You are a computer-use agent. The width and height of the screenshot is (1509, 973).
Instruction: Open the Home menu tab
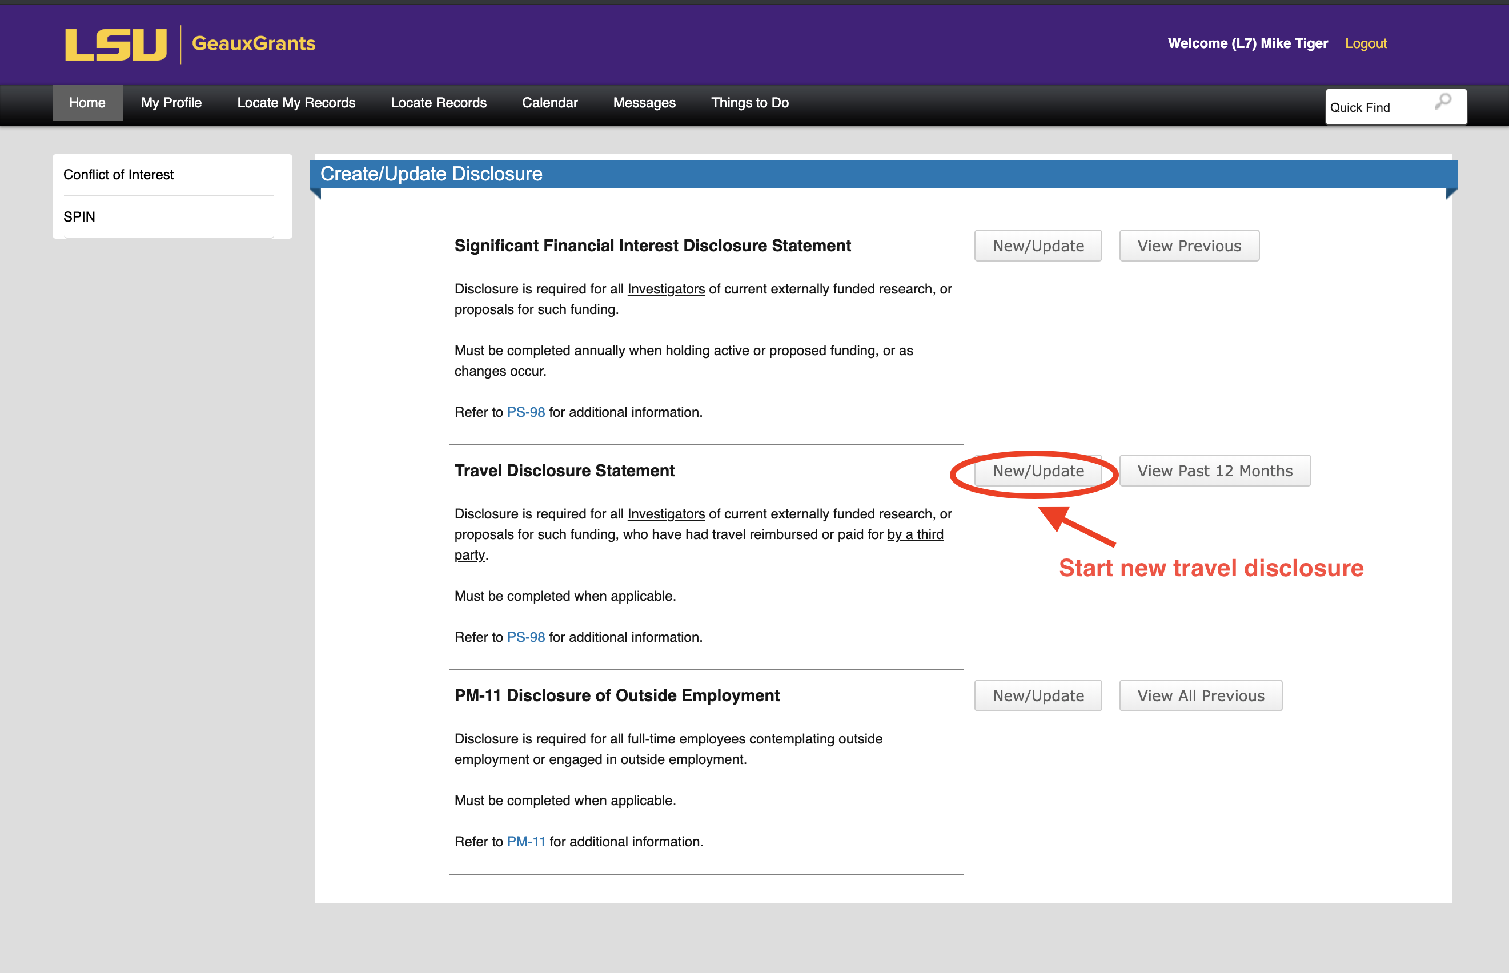pos(87,103)
